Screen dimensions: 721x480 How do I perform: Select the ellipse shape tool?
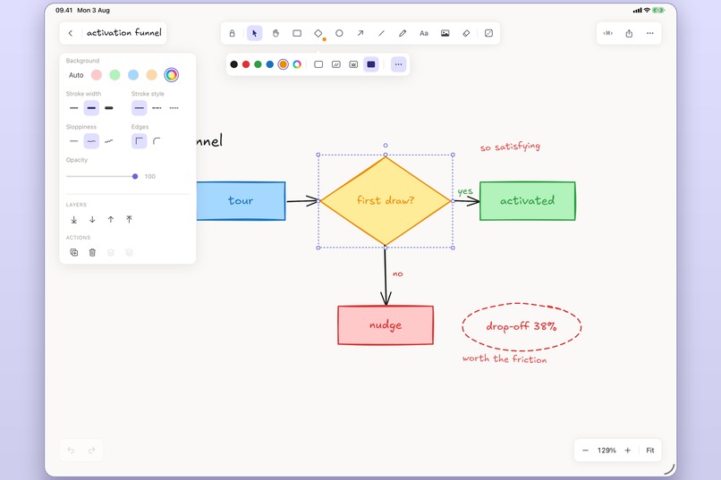point(339,33)
